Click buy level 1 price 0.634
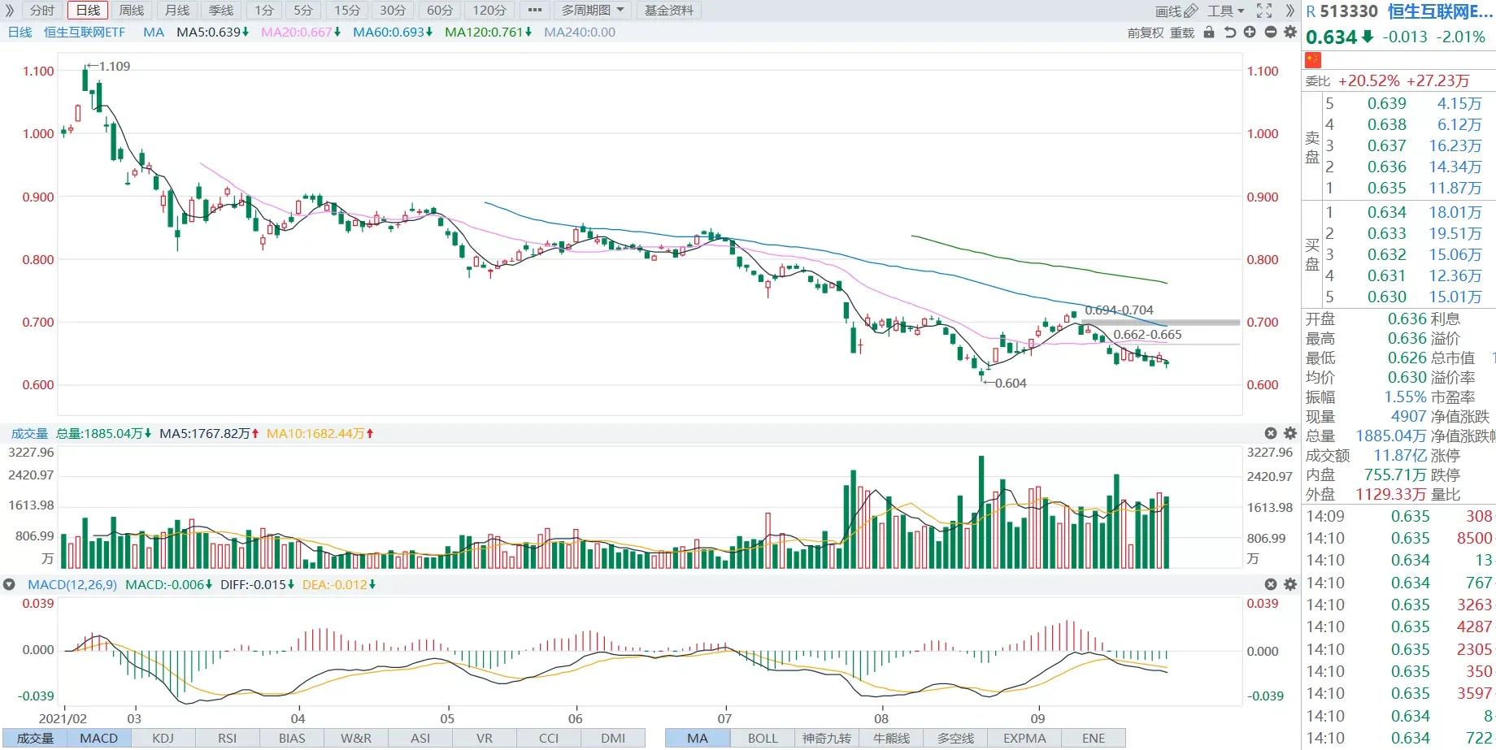1496x750 pixels. coord(1386,212)
